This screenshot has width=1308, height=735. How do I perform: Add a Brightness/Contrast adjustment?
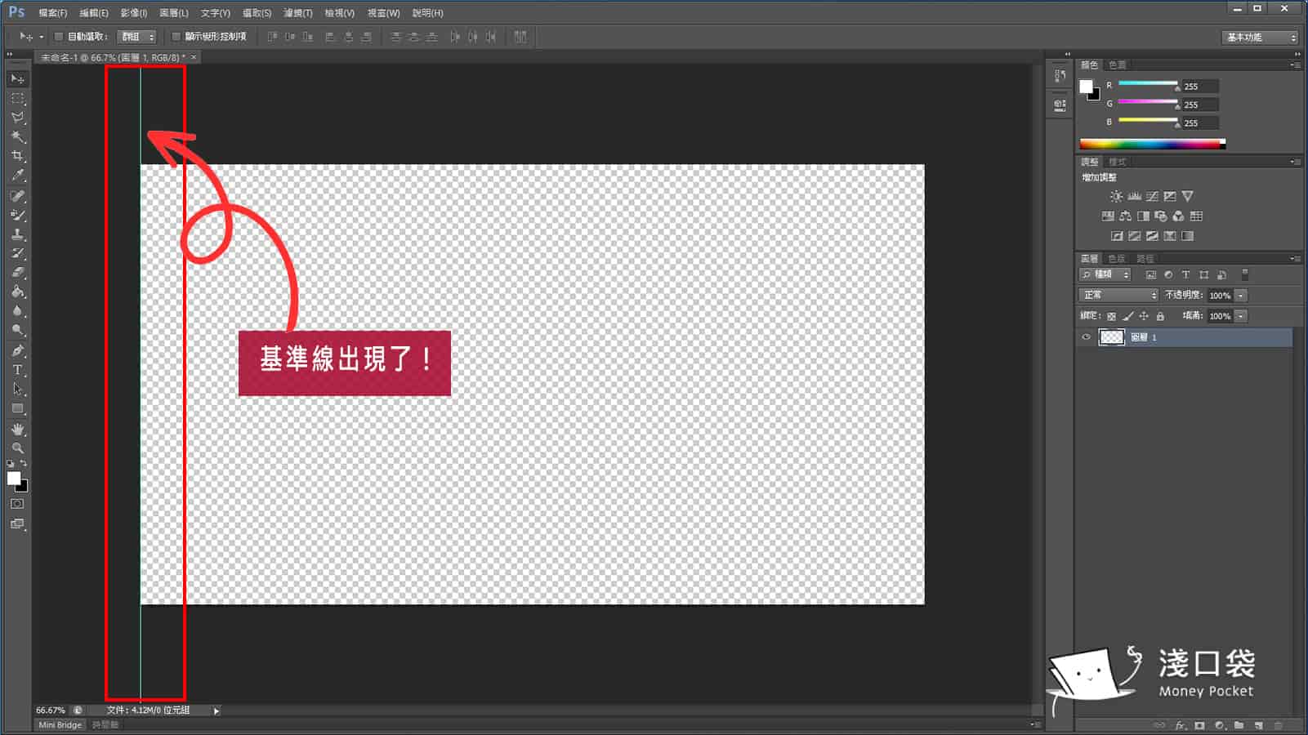(x=1115, y=196)
